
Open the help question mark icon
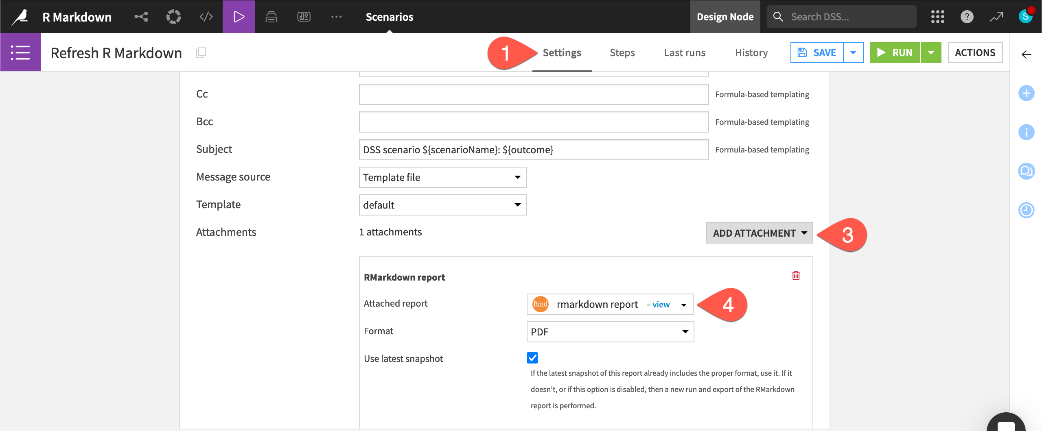click(967, 17)
